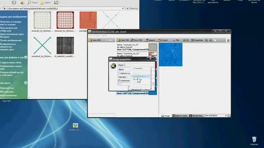Toggle the compressed checkbox
This screenshot has width=264, height=148.
(x=119, y=81)
